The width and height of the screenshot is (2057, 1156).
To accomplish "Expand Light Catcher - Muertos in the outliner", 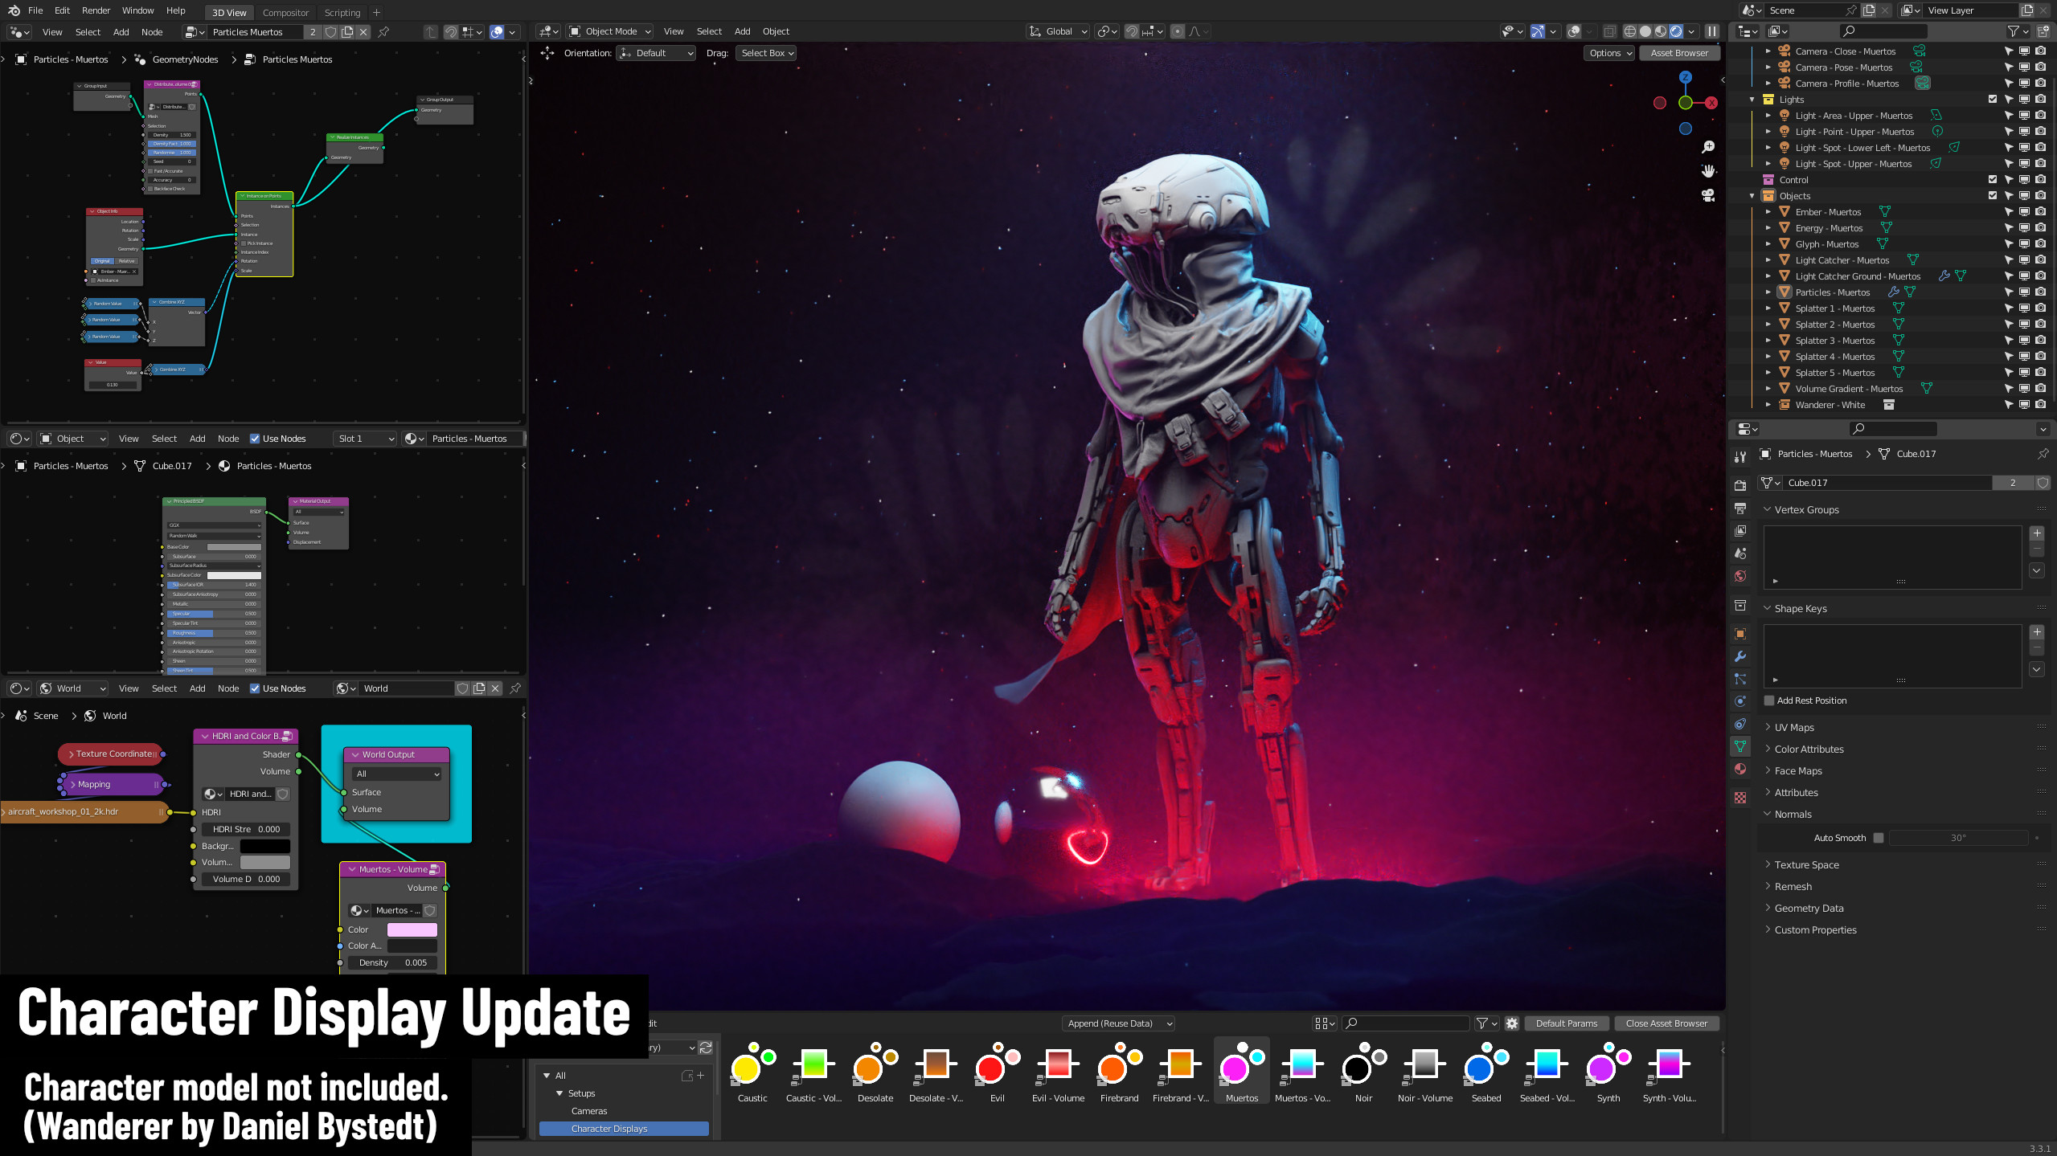I will click(1768, 260).
